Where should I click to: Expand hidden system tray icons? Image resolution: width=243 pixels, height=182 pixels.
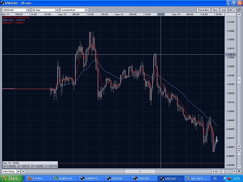[x=225, y=179]
